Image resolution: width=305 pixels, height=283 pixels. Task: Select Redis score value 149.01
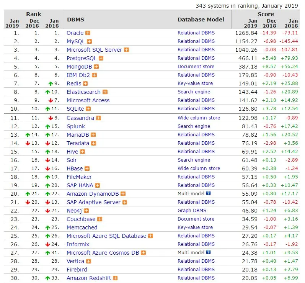(248, 83)
